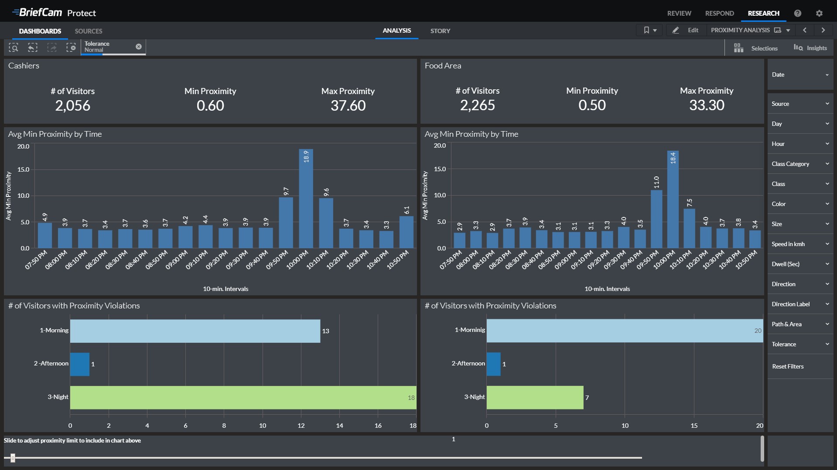Select the 6.1 bar in Cashiers chart
837x470 pixels.
pos(406,232)
